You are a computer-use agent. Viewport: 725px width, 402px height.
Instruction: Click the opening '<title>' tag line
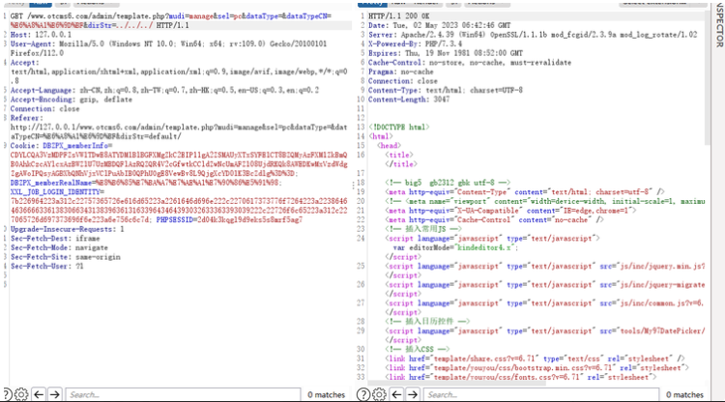coord(399,155)
